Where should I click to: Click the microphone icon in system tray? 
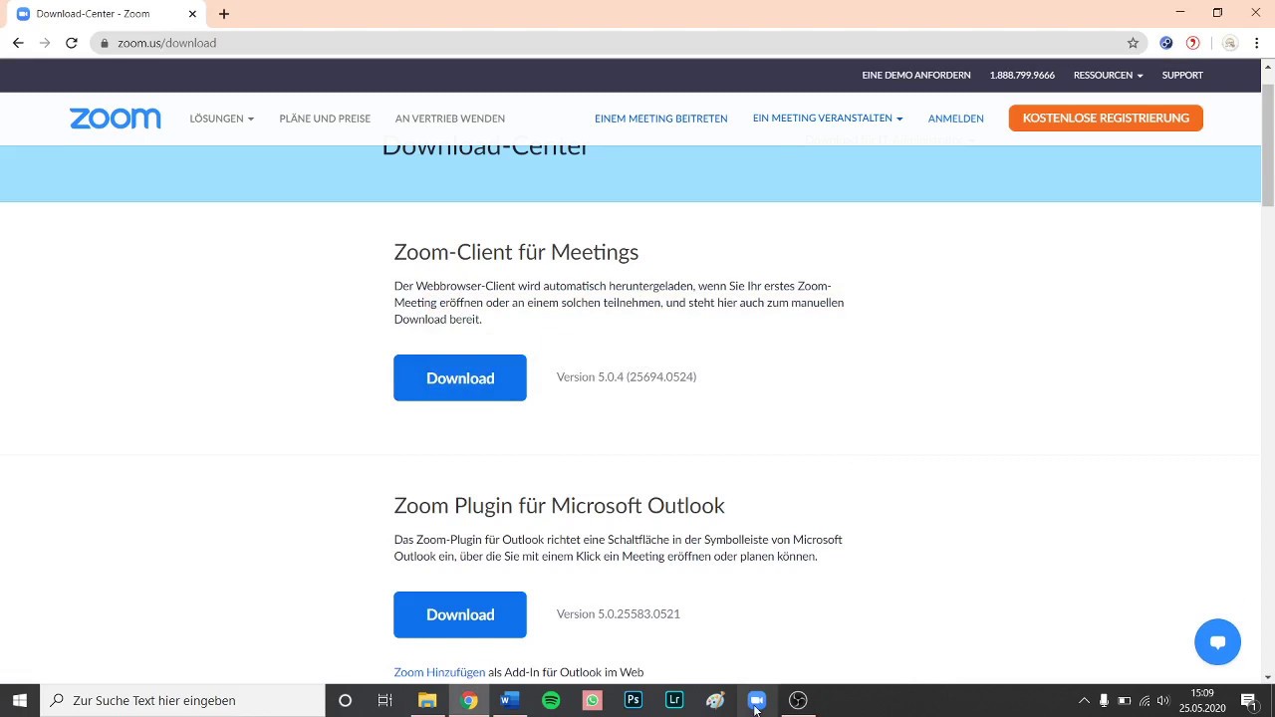pyautogui.click(x=1104, y=700)
